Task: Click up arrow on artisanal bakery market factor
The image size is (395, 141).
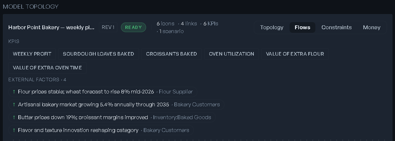Action: tap(14, 105)
